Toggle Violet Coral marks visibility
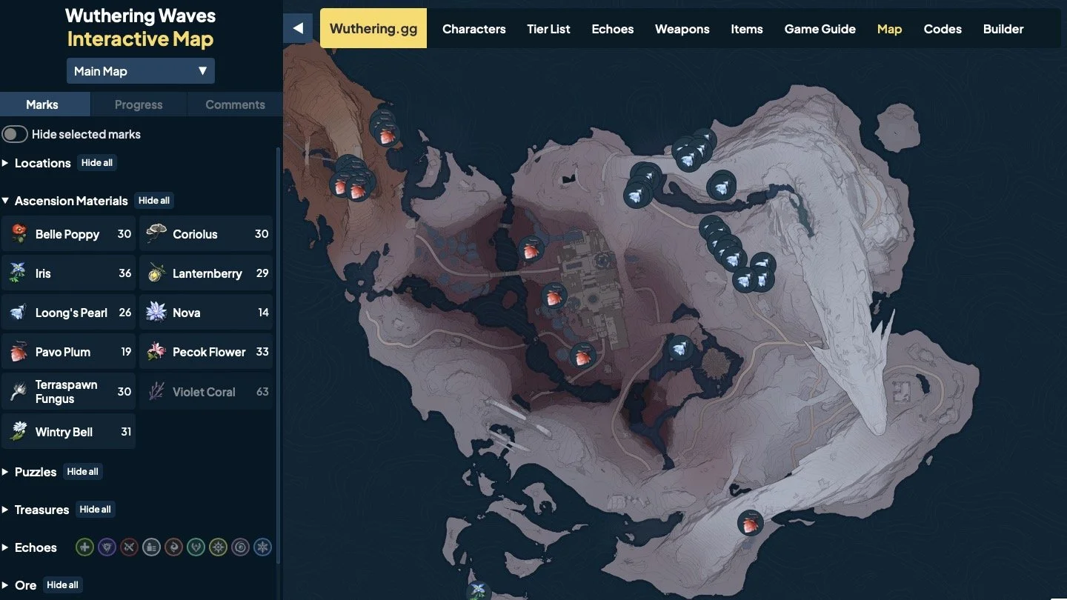Image resolution: width=1067 pixels, height=600 pixels. (x=205, y=392)
